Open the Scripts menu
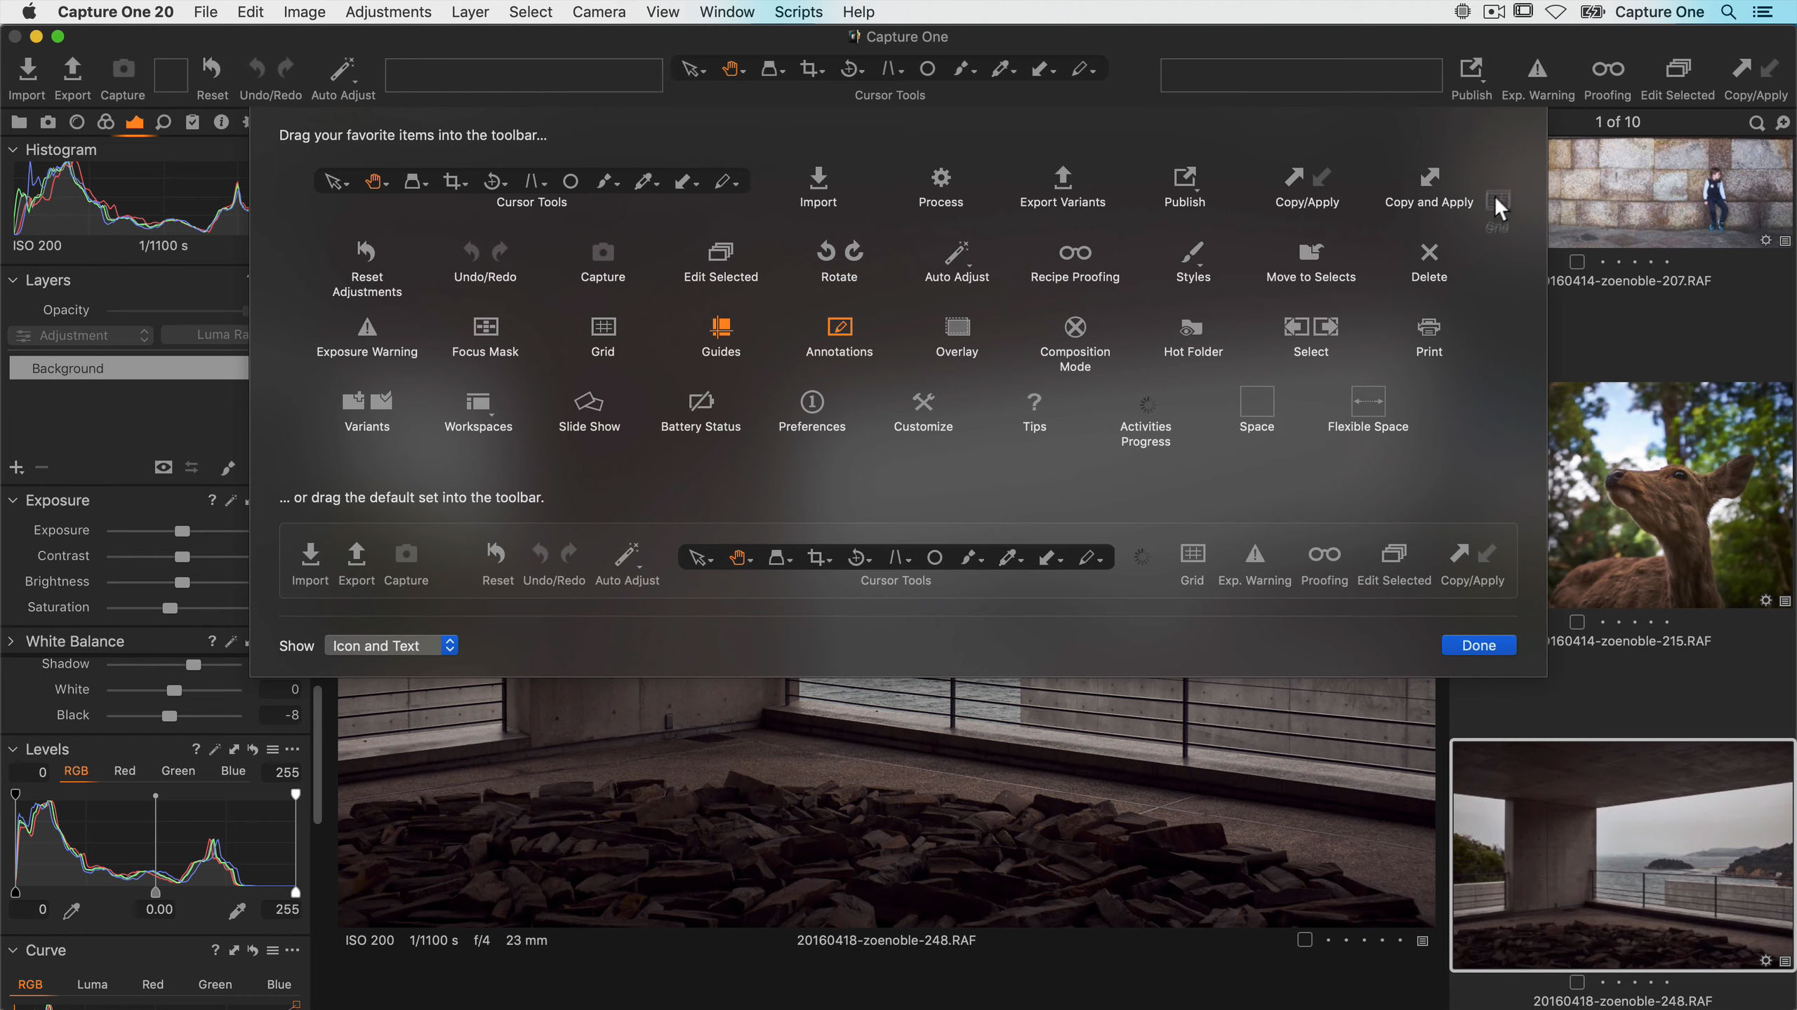The width and height of the screenshot is (1797, 1010). click(x=797, y=11)
